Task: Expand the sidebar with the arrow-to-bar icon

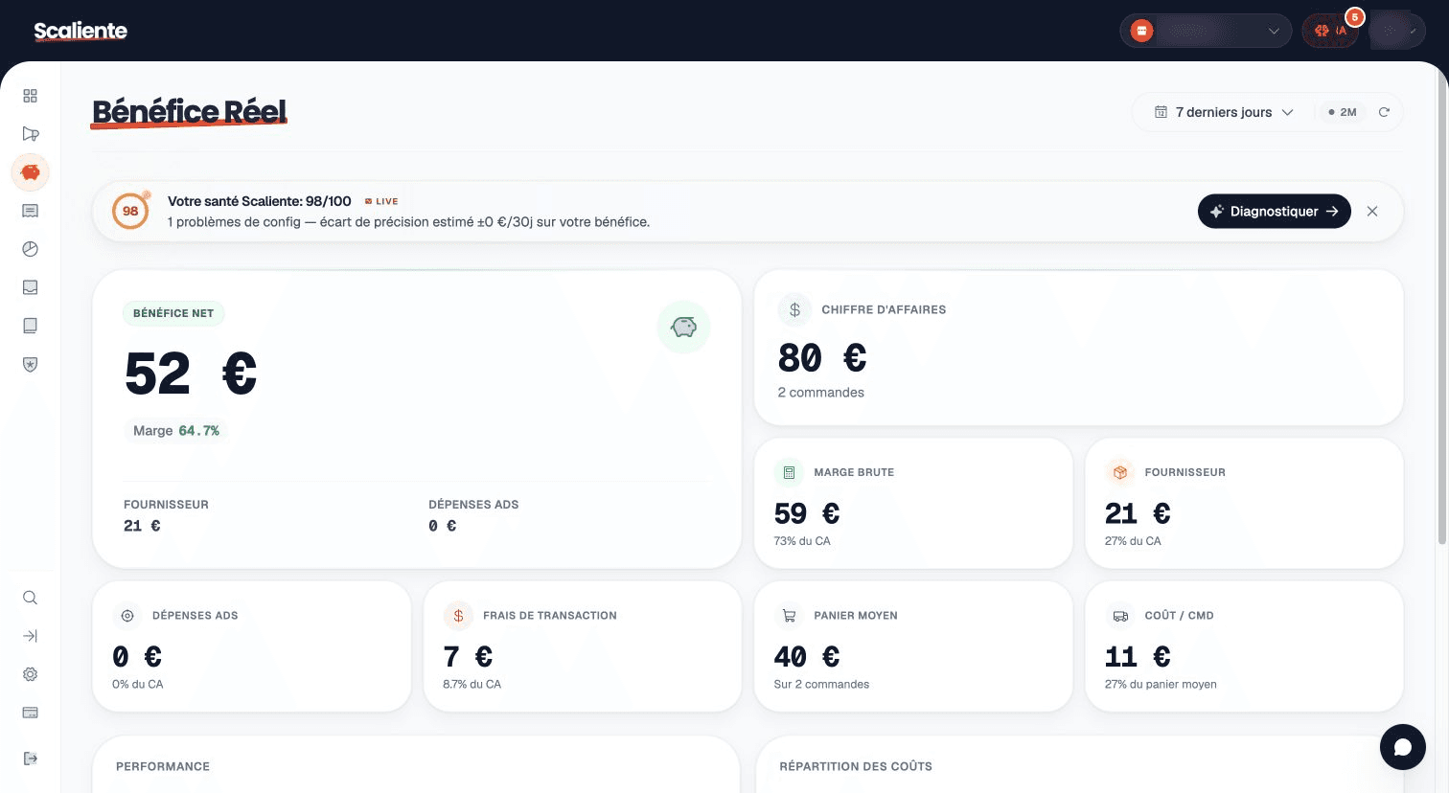Action: [31, 636]
